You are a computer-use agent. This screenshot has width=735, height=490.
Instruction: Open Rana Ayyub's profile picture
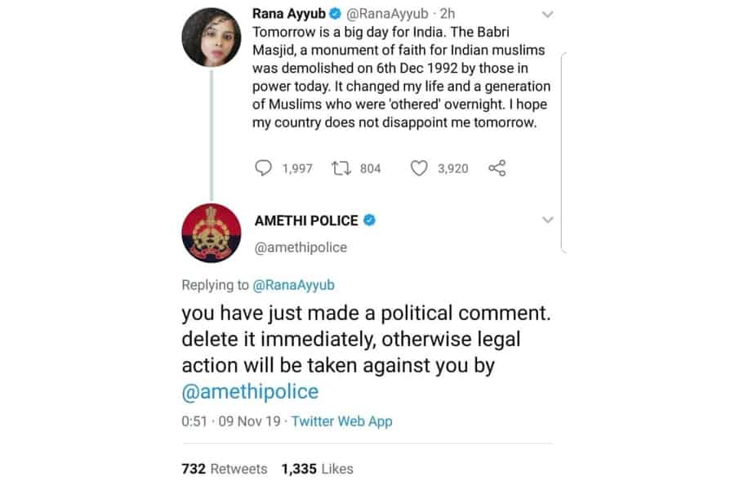(212, 37)
